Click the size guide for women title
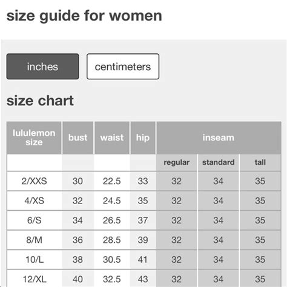The image size is (287, 287). pos(84,16)
